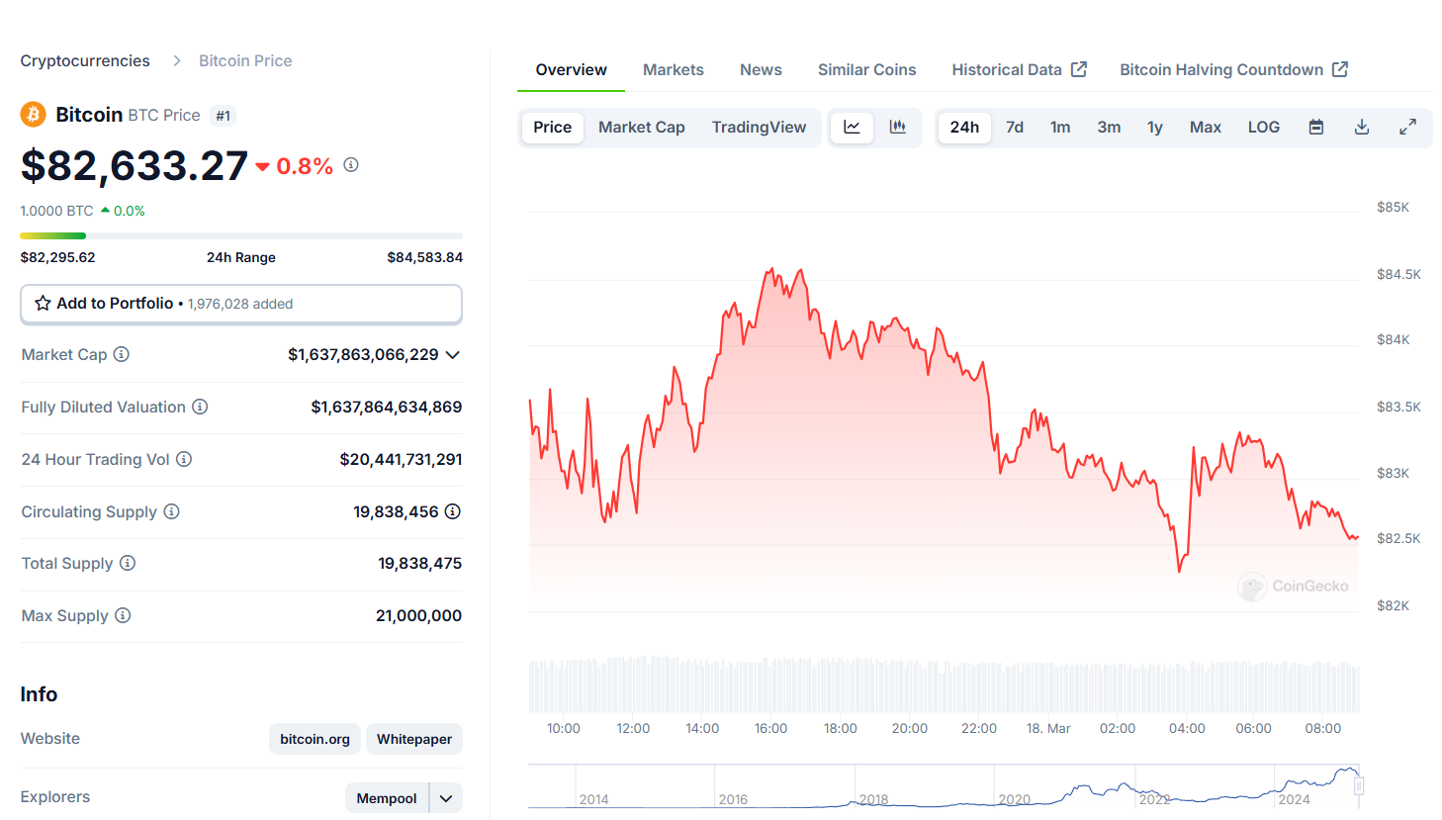
Task: Click the mini historical price navigator chart
Action: 945,786
